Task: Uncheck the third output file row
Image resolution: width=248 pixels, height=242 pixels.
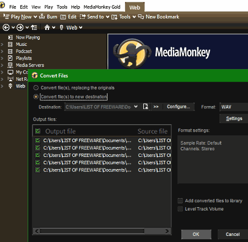Action: pos(38,155)
